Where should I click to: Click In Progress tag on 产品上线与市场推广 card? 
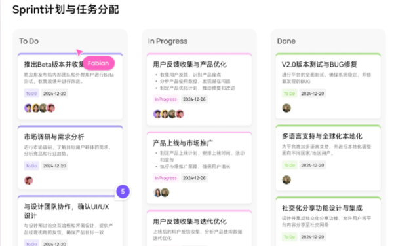(x=166, y=178)
